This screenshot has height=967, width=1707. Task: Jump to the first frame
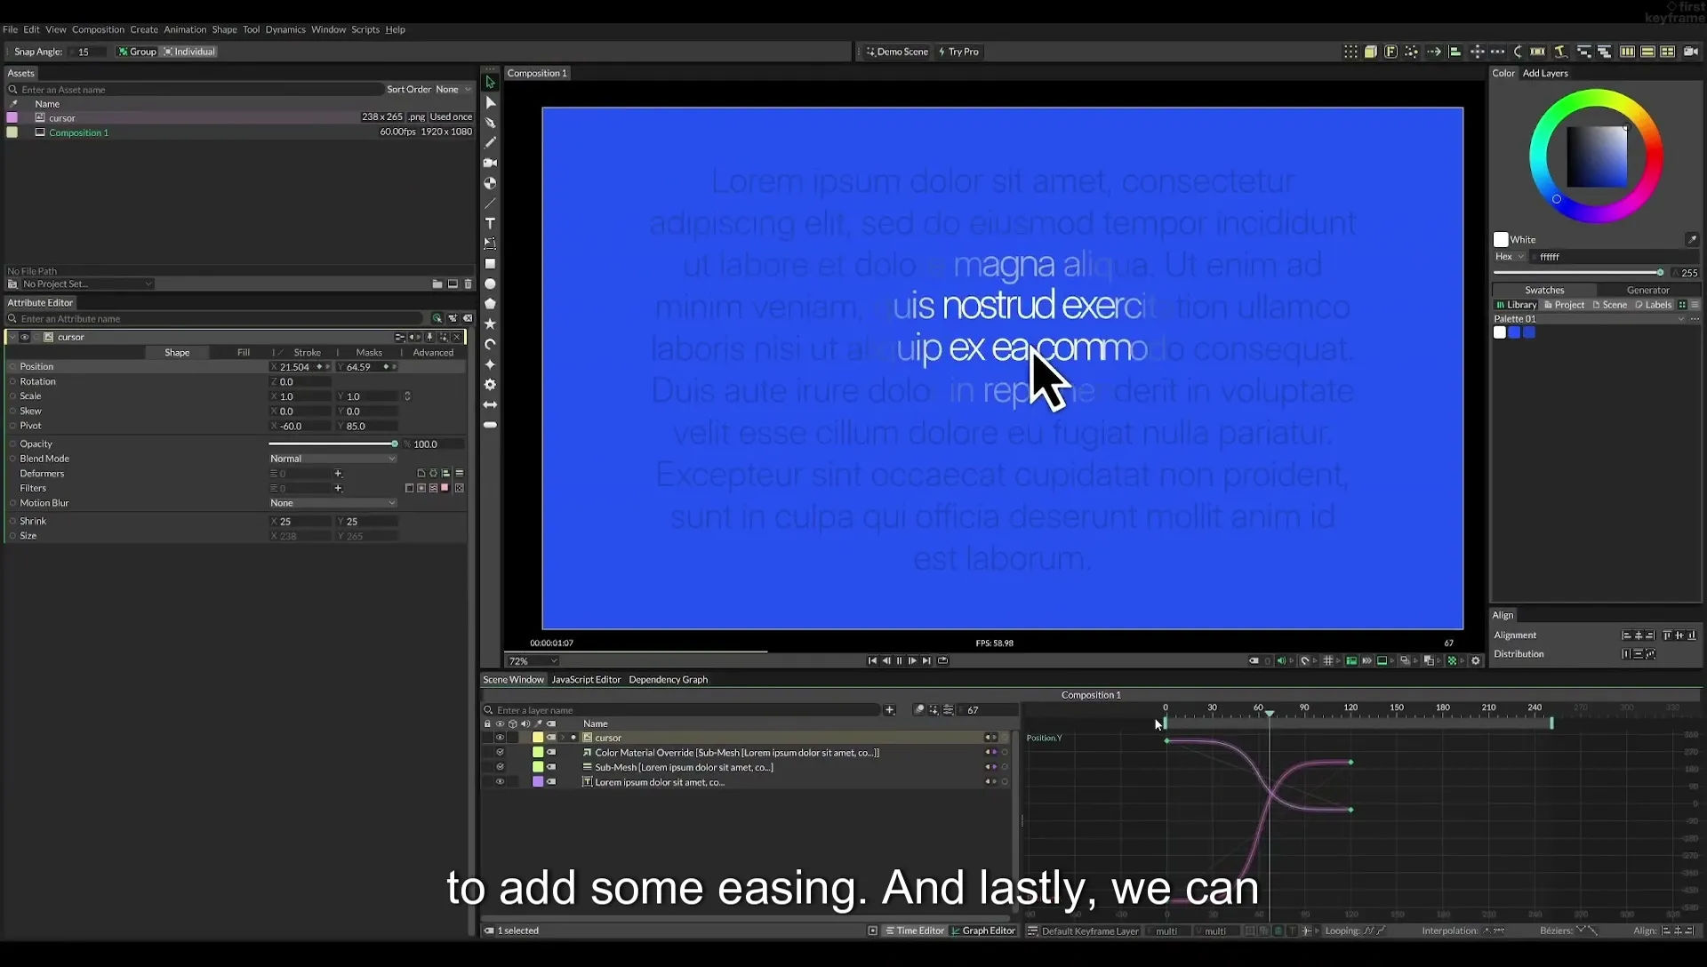point(872,660)
